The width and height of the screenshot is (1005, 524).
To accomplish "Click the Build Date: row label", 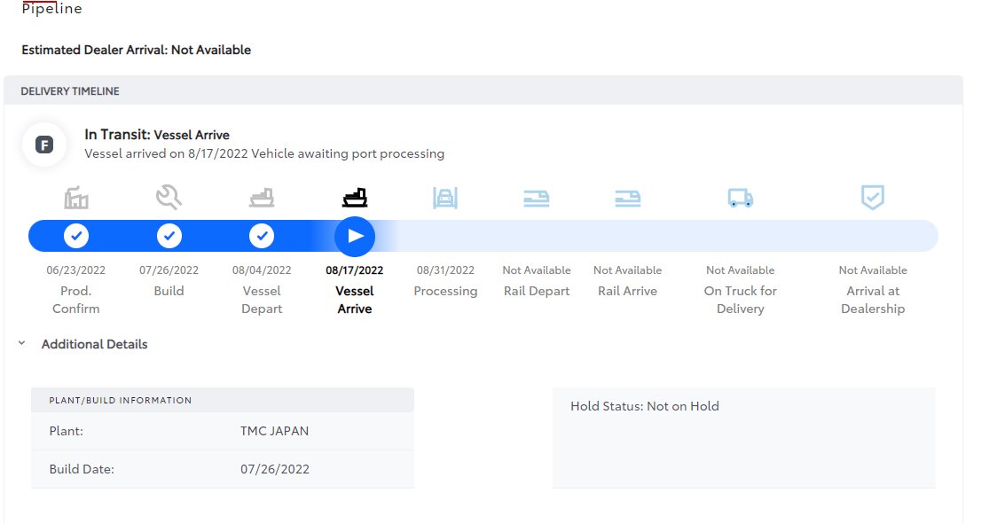I will pyautogui.click(x=82, y=469).
